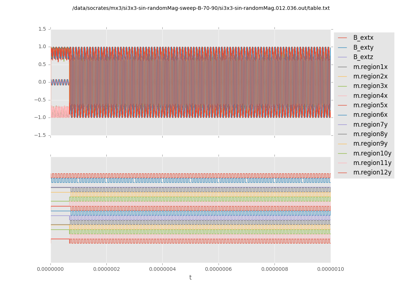This screenshot has width=402, height=292.
Task: Click the 1.5 y-axis tick label
Action: 42,29
